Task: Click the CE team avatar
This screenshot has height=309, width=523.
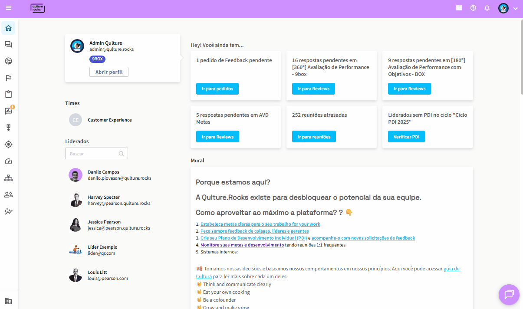Action: (76, 120)
